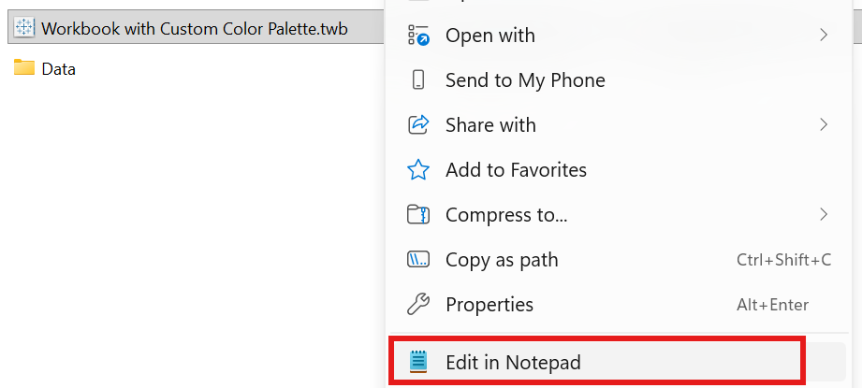
Task: Click the Copy as path icon
Action: pos(418,260)
